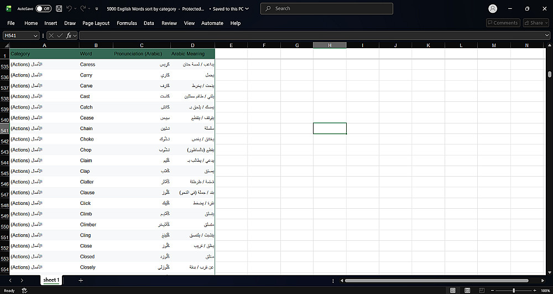The height and width of the screenshot is (294, 553).
Task: Switch to Page Layout view icon
Action: (467, 291)
